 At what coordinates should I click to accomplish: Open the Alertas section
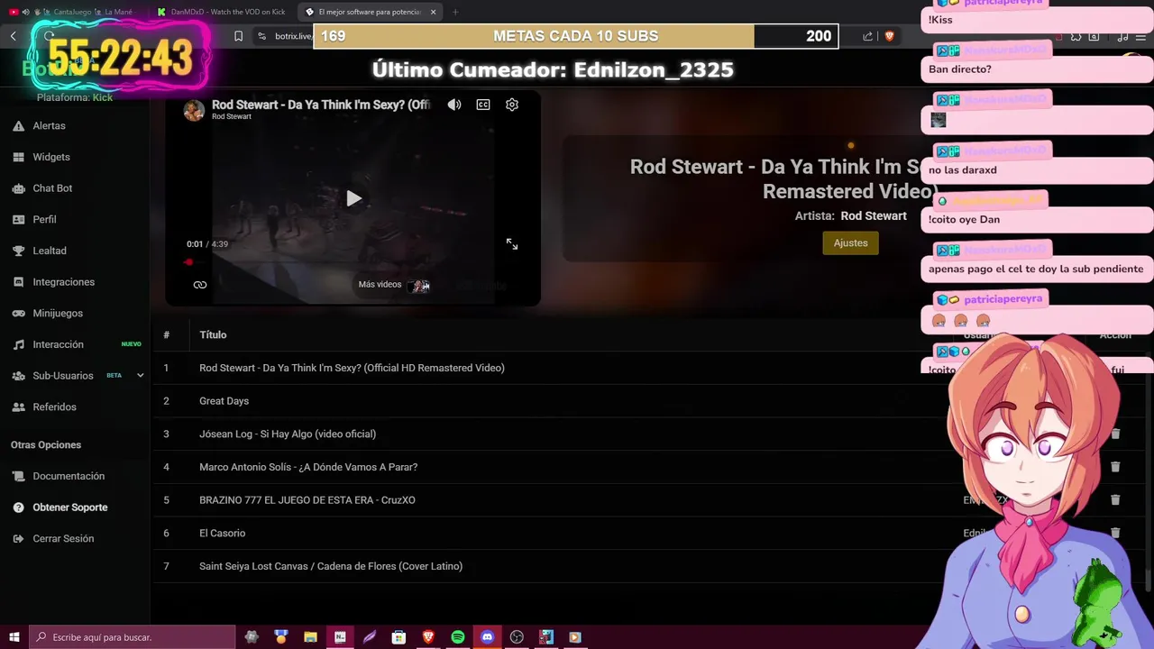49,126
